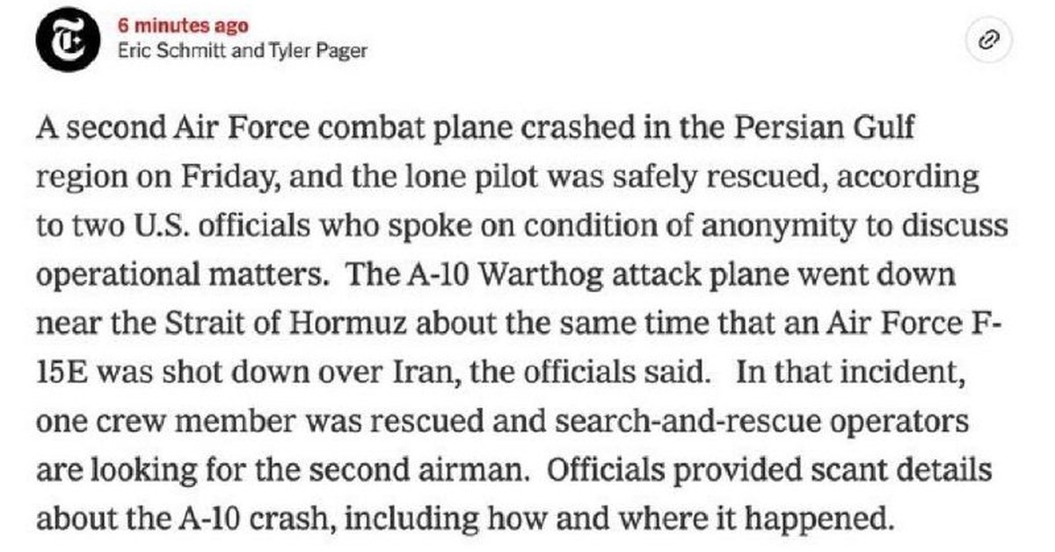Open author Eric Schmitt's name
The width and height of the screenshot is (1055, 552).
click(173, 50)
